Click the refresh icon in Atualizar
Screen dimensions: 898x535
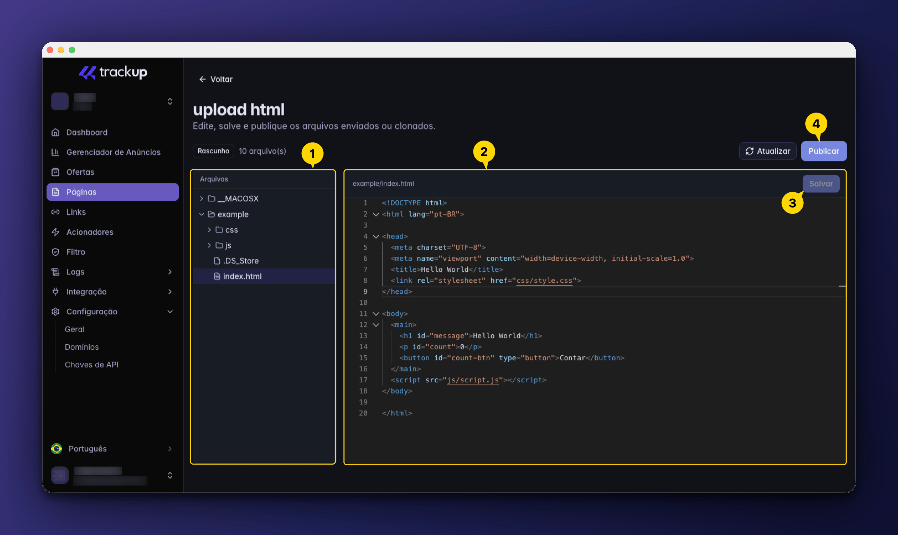point(749,151)
